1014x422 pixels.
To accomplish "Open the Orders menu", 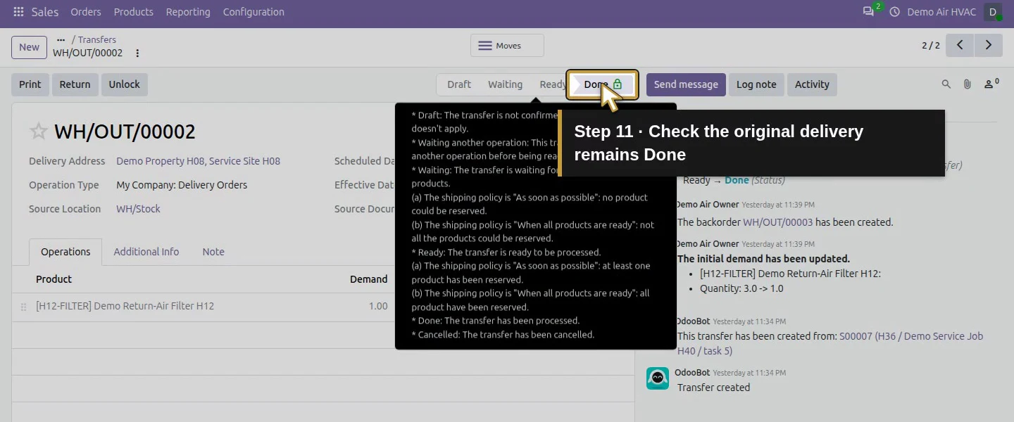I will click(x=86, y=12).
